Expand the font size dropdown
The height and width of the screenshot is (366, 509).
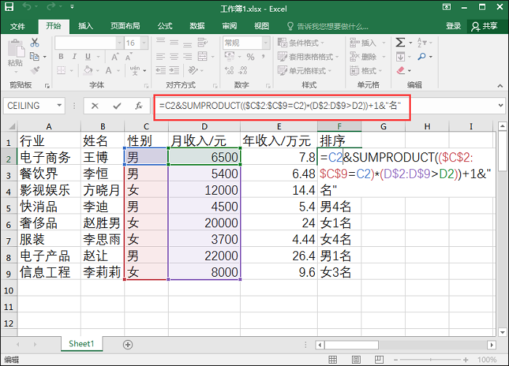click(143, 43)
